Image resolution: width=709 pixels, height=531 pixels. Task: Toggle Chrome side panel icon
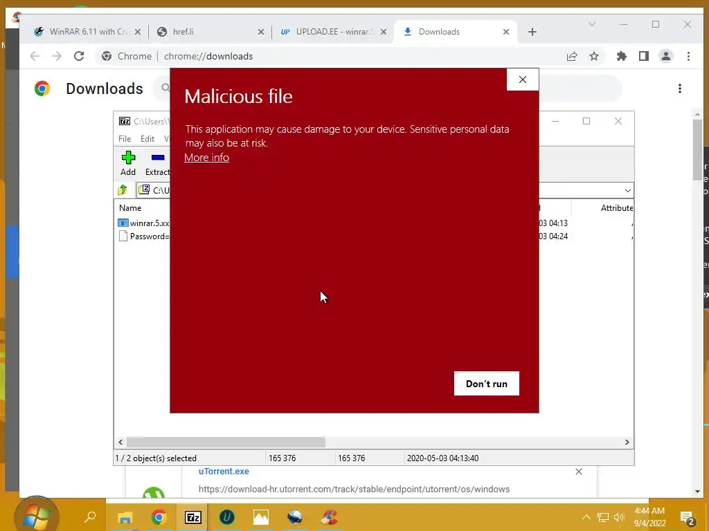[x=644, y=56]
